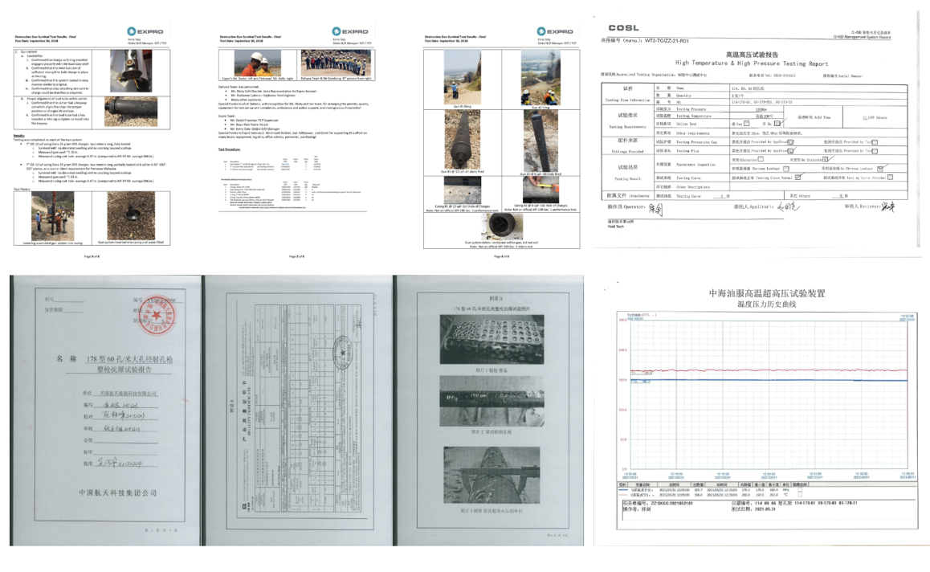Click the form number 'WT3-TC/ZZ-21-R01'
Image resolution: width=930 pixels, height=572 pixels.
click(x=666, y=41)
